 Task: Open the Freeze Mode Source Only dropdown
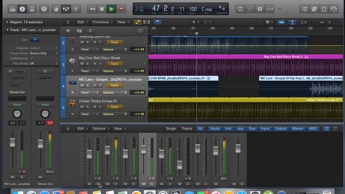pos(44,53)
